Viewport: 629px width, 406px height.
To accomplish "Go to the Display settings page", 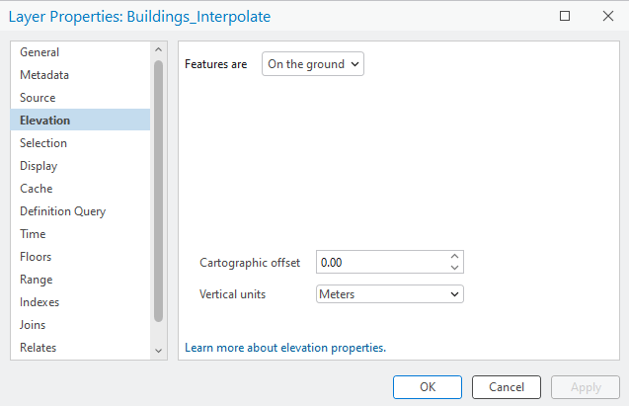I will (39, 166).
